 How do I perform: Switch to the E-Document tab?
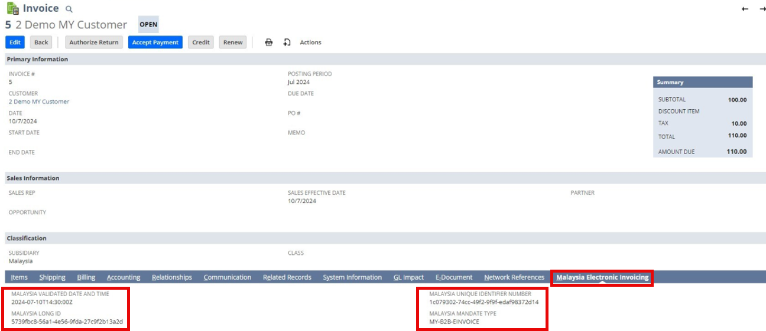453,277
